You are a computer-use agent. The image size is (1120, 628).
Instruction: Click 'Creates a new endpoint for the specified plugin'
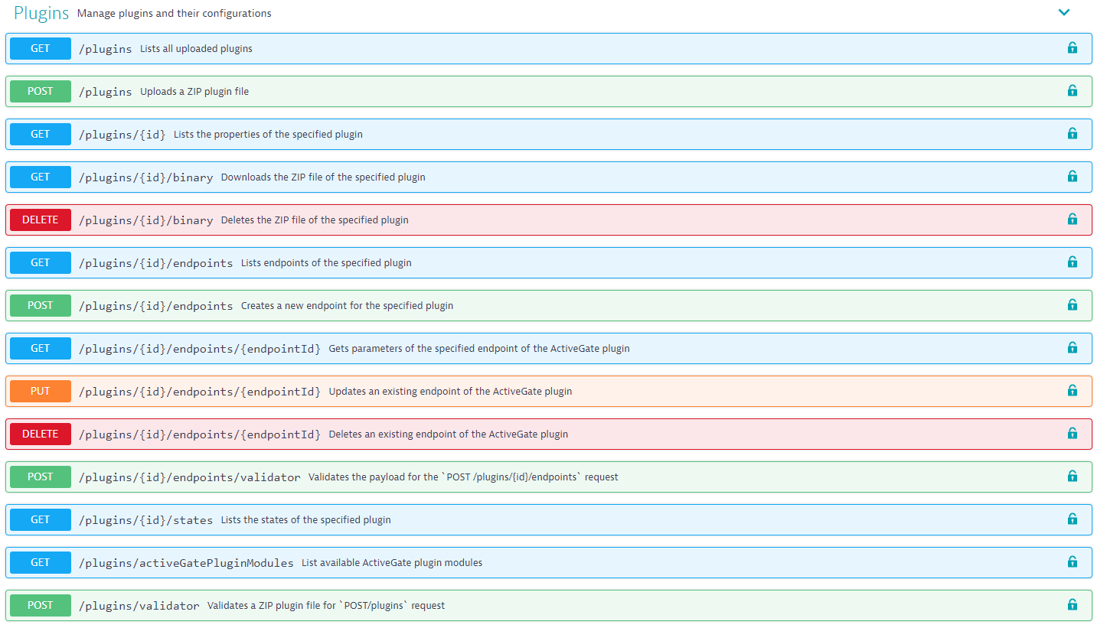click(x=347, y=306)
